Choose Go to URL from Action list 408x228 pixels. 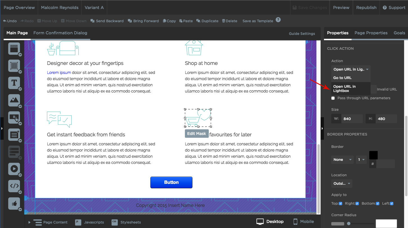pyautogui.click(x=342, y=78)
